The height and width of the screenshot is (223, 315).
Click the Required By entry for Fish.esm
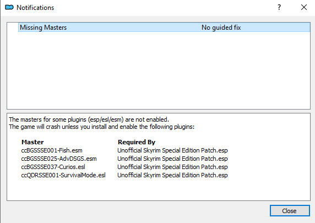coord(172,150)
